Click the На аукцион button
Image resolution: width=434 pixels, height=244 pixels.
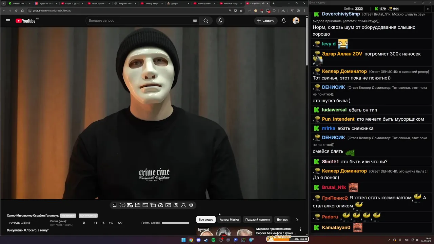click(68, 216)
